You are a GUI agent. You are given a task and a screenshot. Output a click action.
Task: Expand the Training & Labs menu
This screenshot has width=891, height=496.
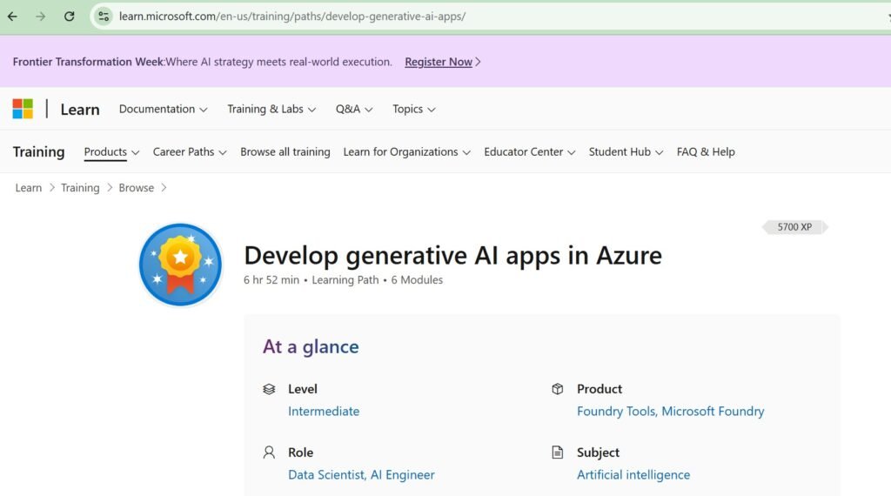[x=271, y=109]
